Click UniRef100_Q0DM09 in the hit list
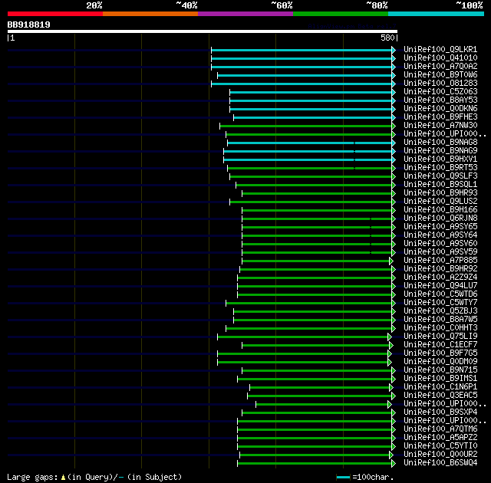491x483 pixels. (x=440, y=362)
